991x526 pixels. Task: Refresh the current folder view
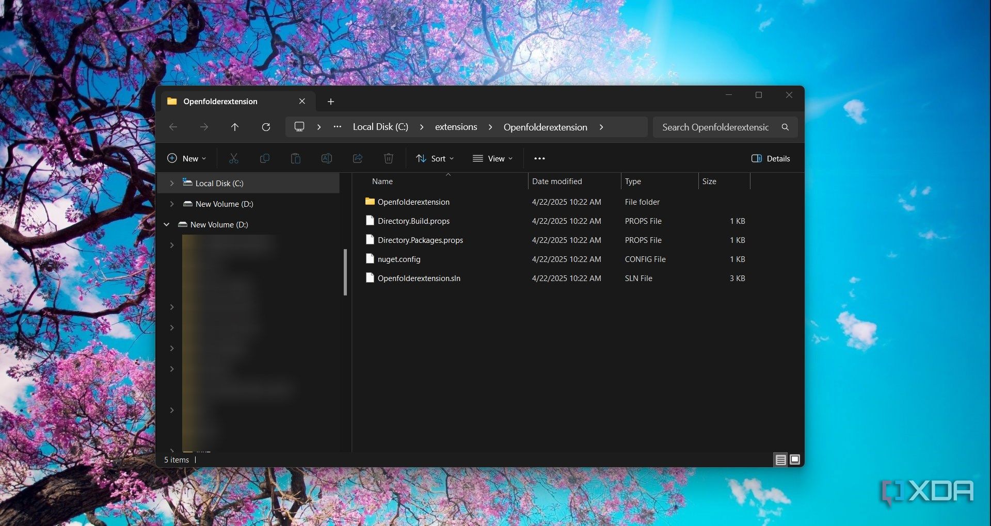pyautogui.click(x=266, y=127)
